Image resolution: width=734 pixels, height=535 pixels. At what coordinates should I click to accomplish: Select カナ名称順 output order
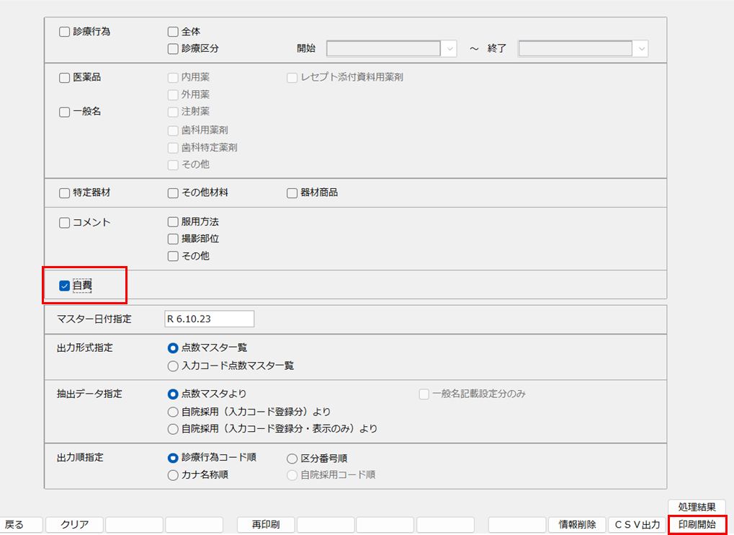pyautogui.click(x=173, y=475)
